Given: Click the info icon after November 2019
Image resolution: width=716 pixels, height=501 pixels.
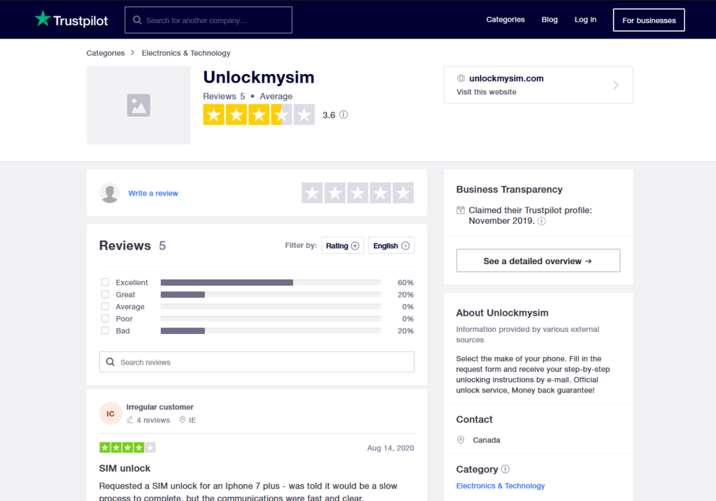Looking at the screenshot, I should click(542, 222).
